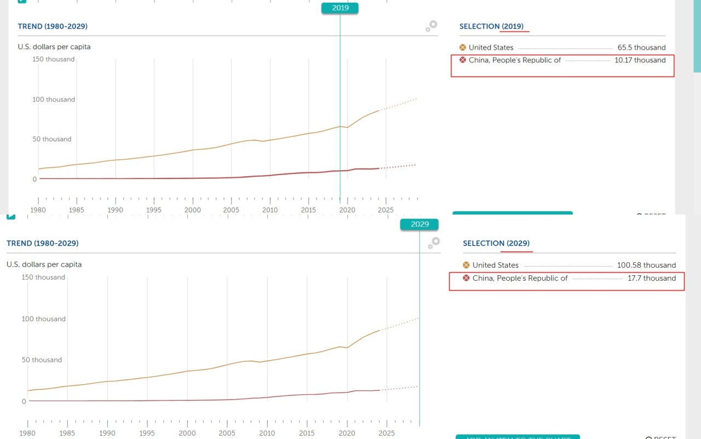Click 2005 on the lower chart timeline axis
Viewport: 701px width, 439px height.
[227, 433]
